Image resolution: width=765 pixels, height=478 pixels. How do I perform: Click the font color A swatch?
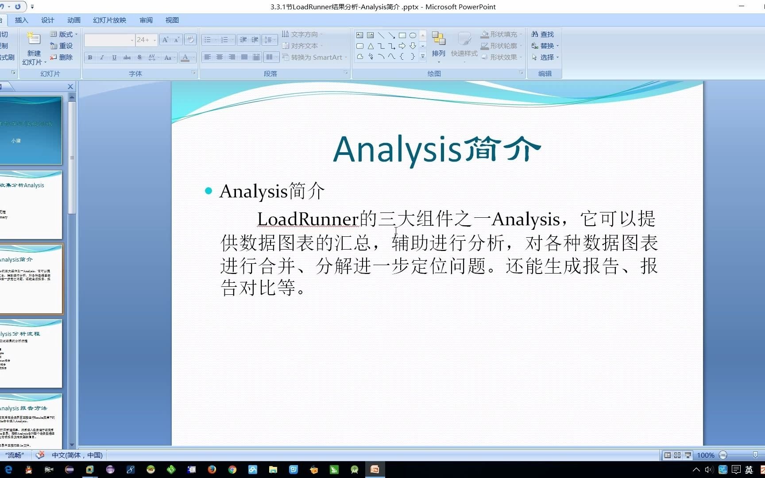(x=185, y=58)
